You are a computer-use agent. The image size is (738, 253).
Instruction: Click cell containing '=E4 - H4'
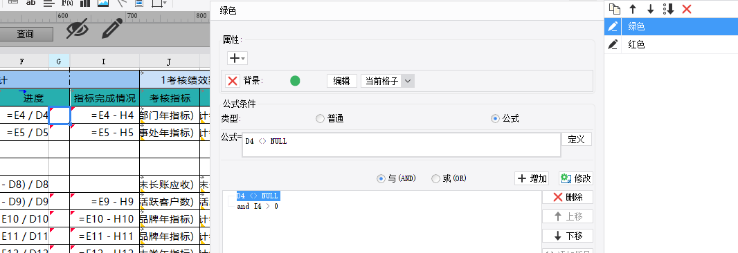105,115
